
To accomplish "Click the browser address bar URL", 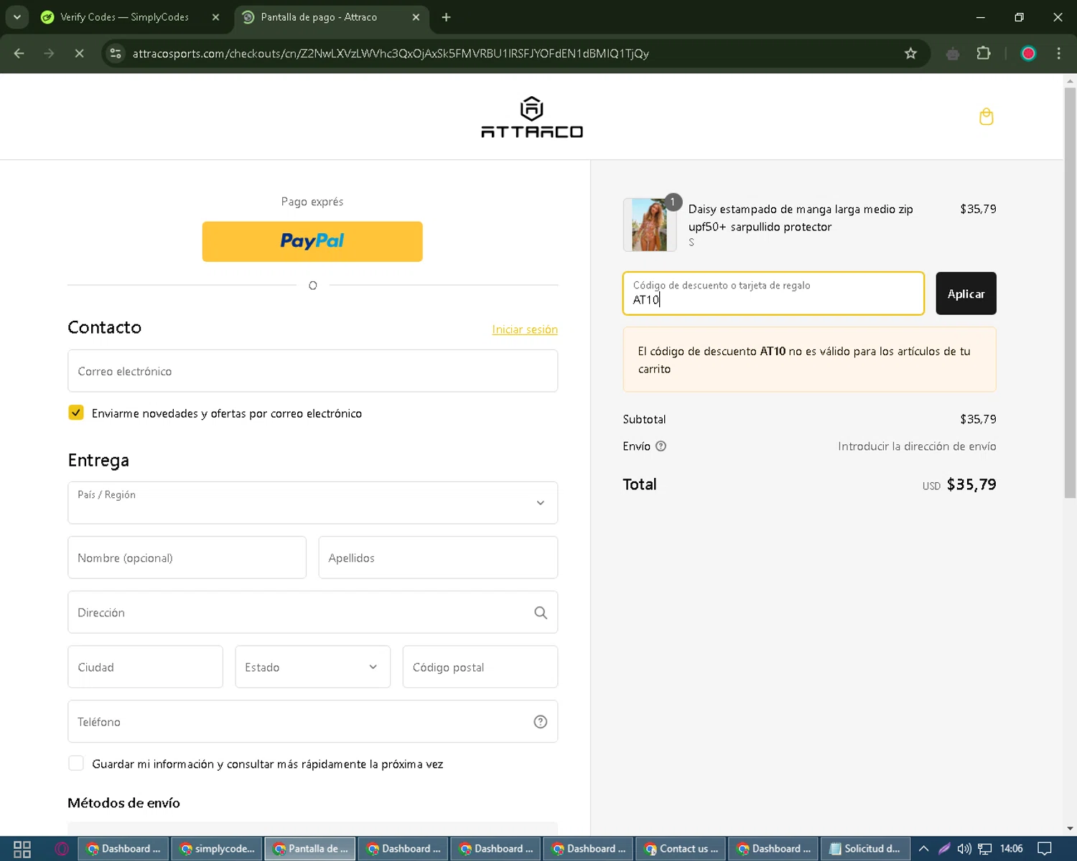I will (391, 54).
